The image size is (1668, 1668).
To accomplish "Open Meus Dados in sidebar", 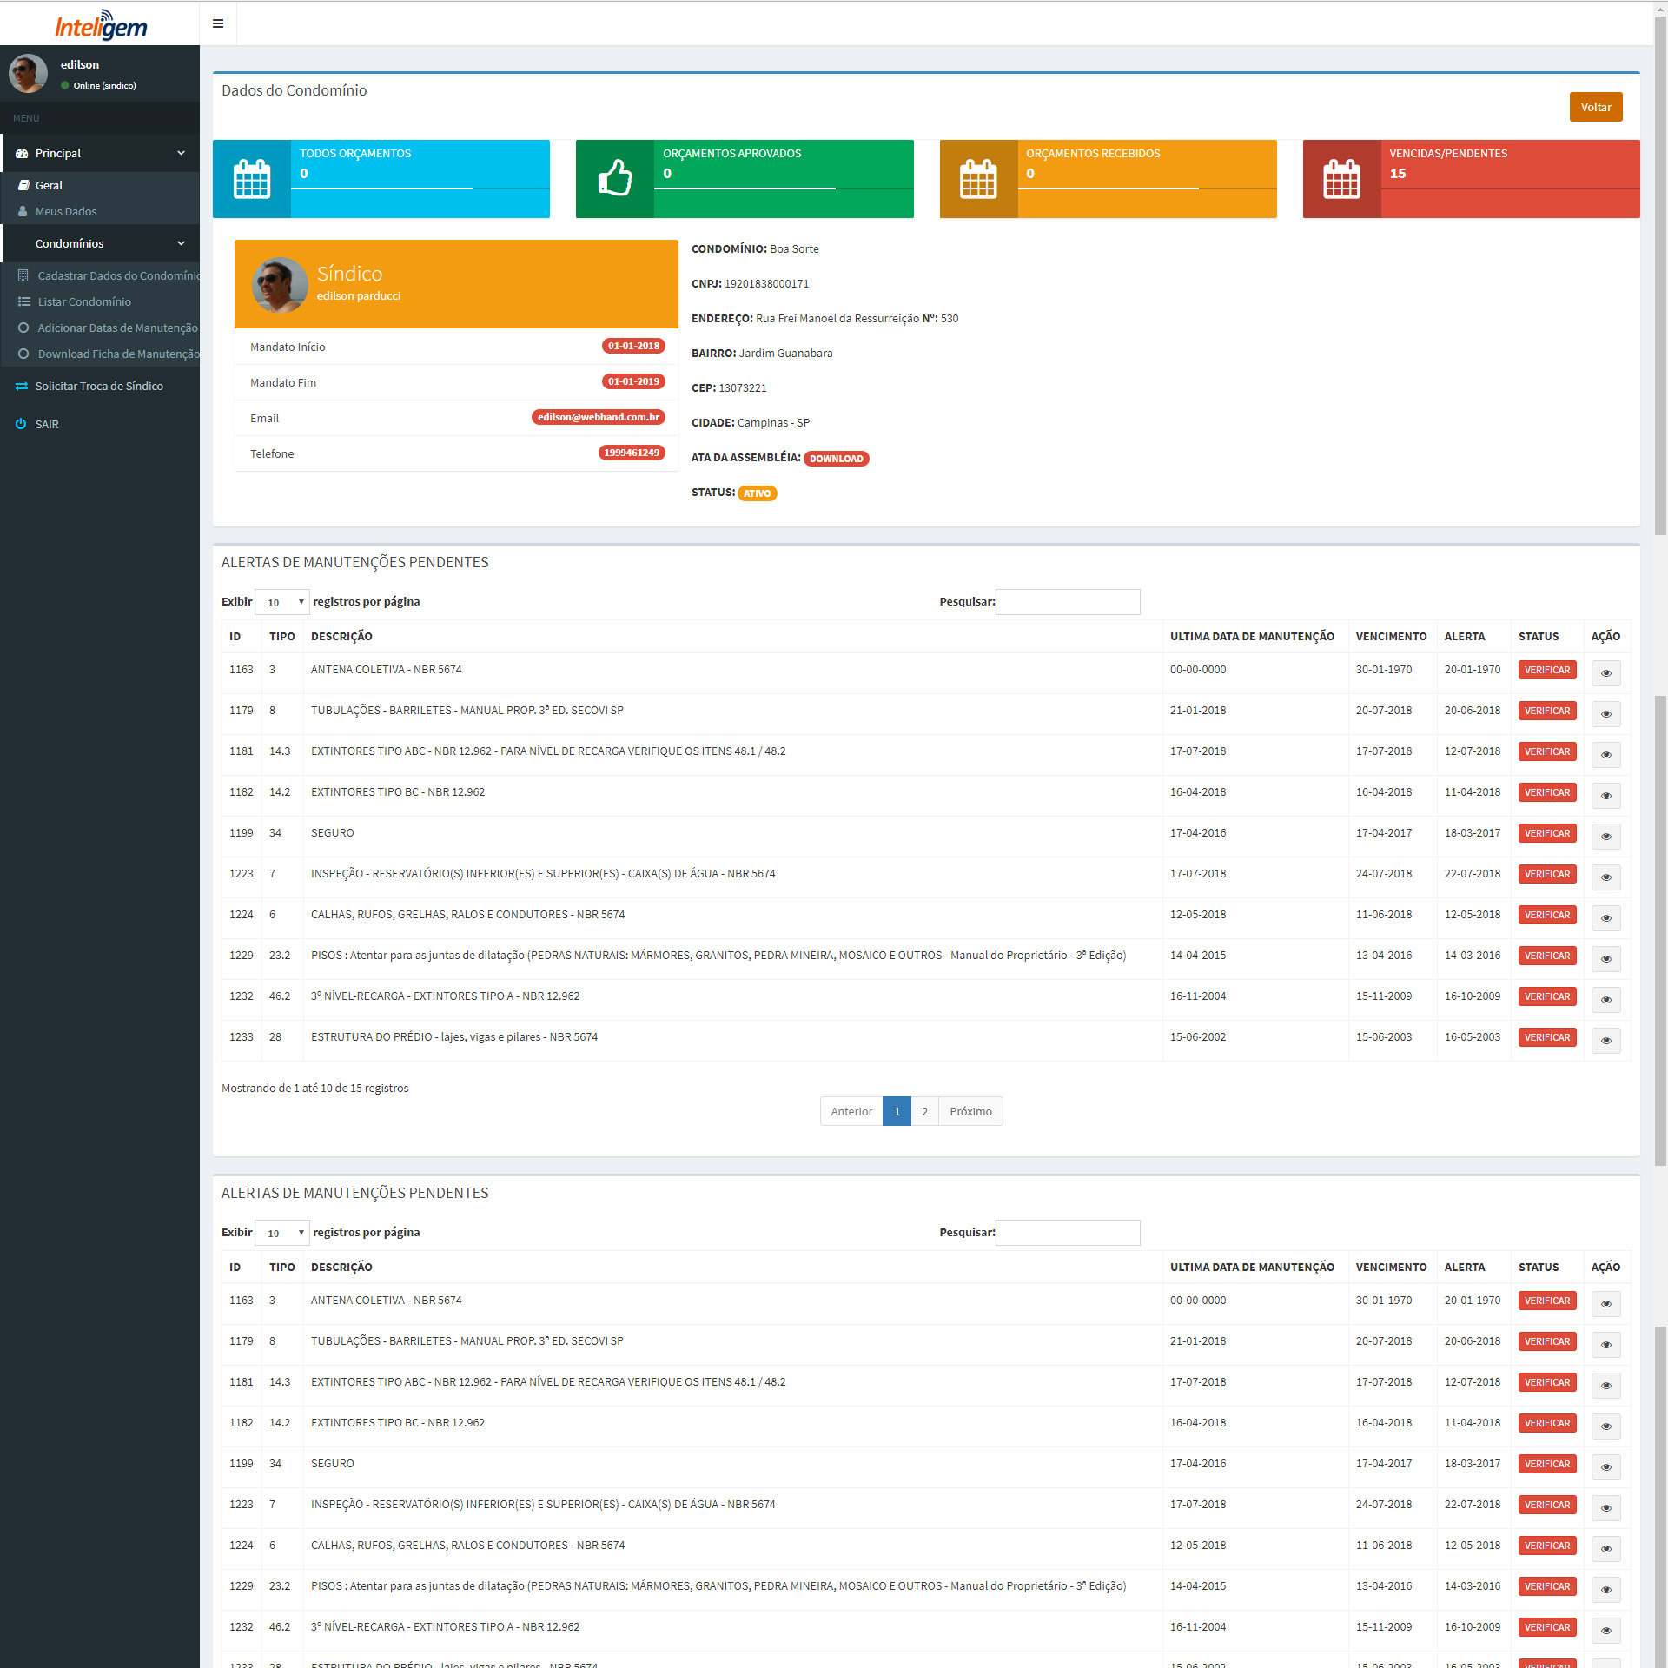I will [66, 211].
